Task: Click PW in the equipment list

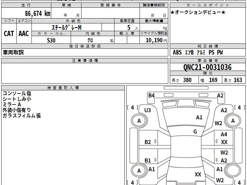Action: (x=220, y=52)
